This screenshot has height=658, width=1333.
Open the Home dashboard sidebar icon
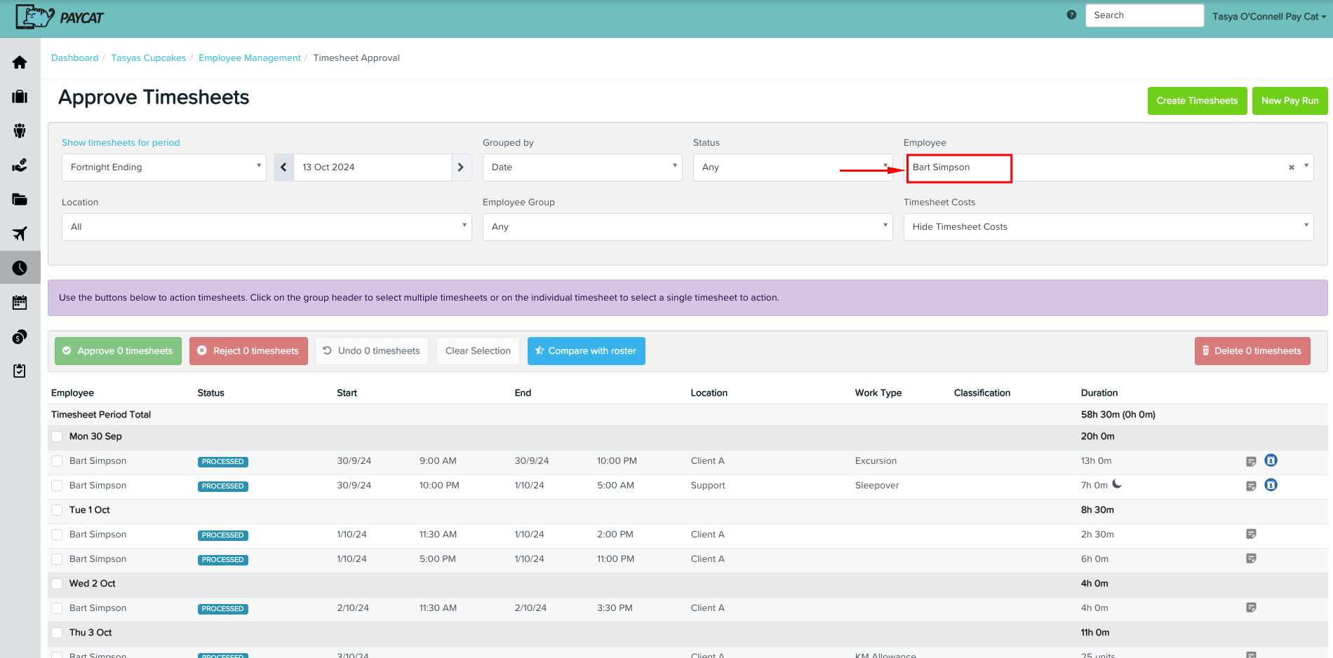click(20, 62)
